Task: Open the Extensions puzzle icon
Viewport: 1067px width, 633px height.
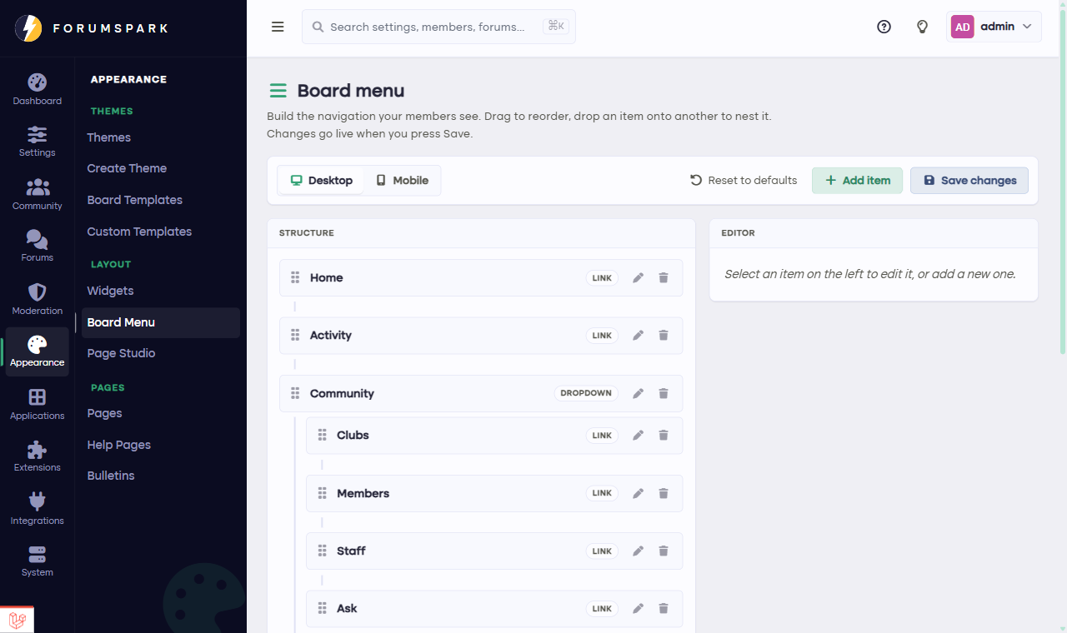Action: click(x=38, y=450)
